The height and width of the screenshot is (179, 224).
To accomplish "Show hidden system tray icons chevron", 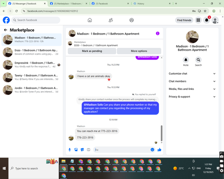I will tap(189, 168).
